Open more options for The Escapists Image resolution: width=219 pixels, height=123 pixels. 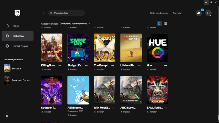pyautogui.click(x=113, y=65)
